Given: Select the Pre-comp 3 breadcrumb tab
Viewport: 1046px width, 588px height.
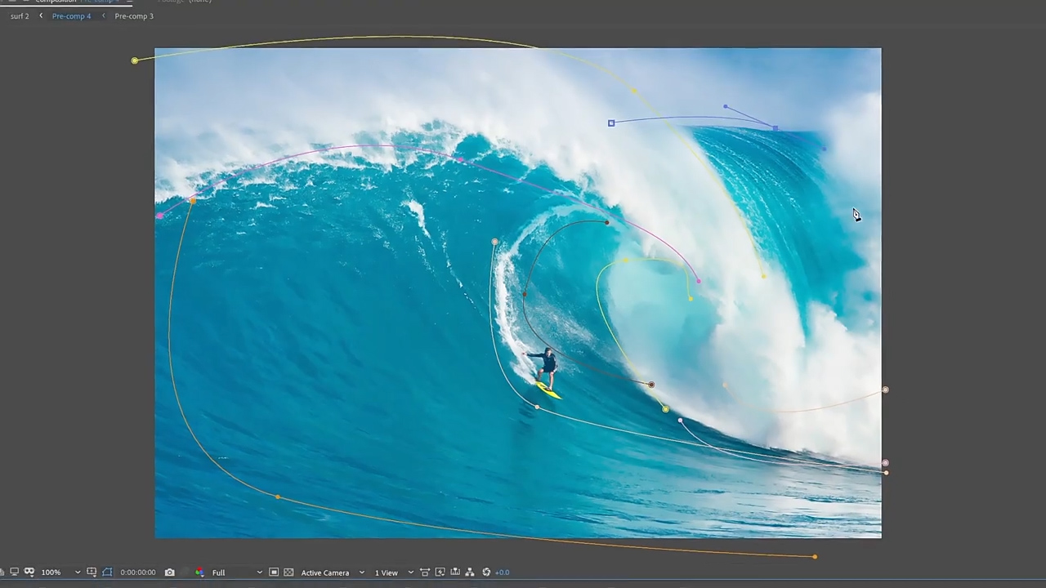Looking at the screenshot, I should coord(134,16).
